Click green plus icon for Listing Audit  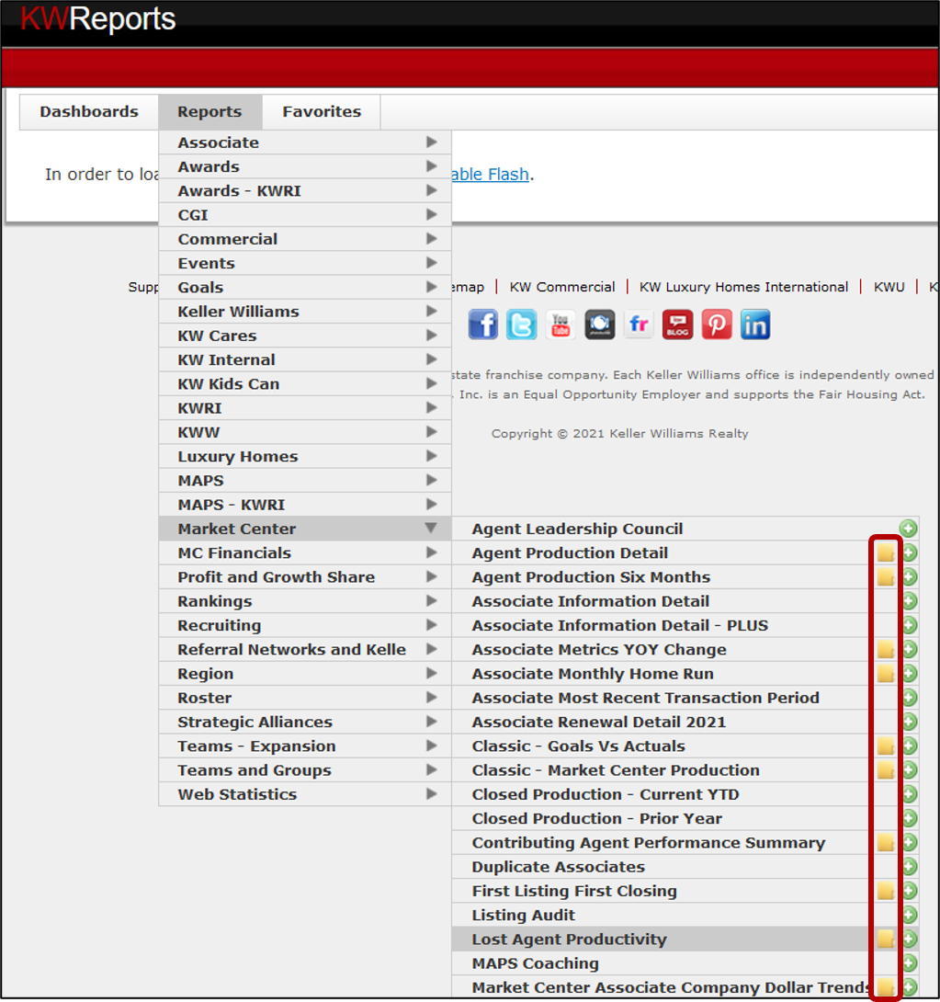point(910,915)
